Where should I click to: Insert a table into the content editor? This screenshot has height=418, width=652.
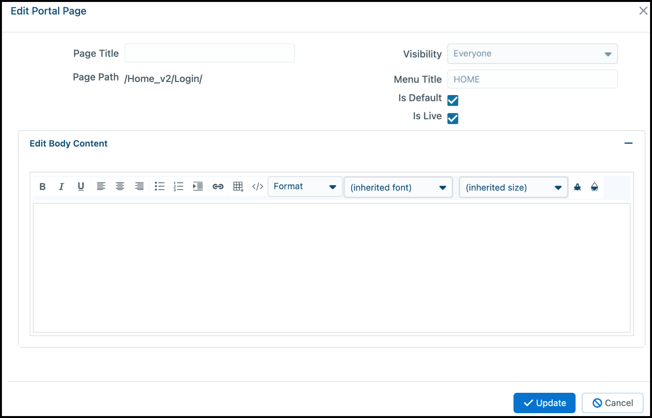238,186
